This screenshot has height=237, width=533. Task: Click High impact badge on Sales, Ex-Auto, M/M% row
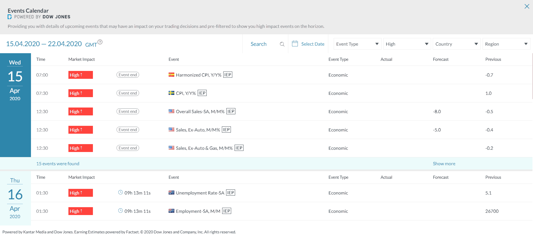tap(81, 130)
